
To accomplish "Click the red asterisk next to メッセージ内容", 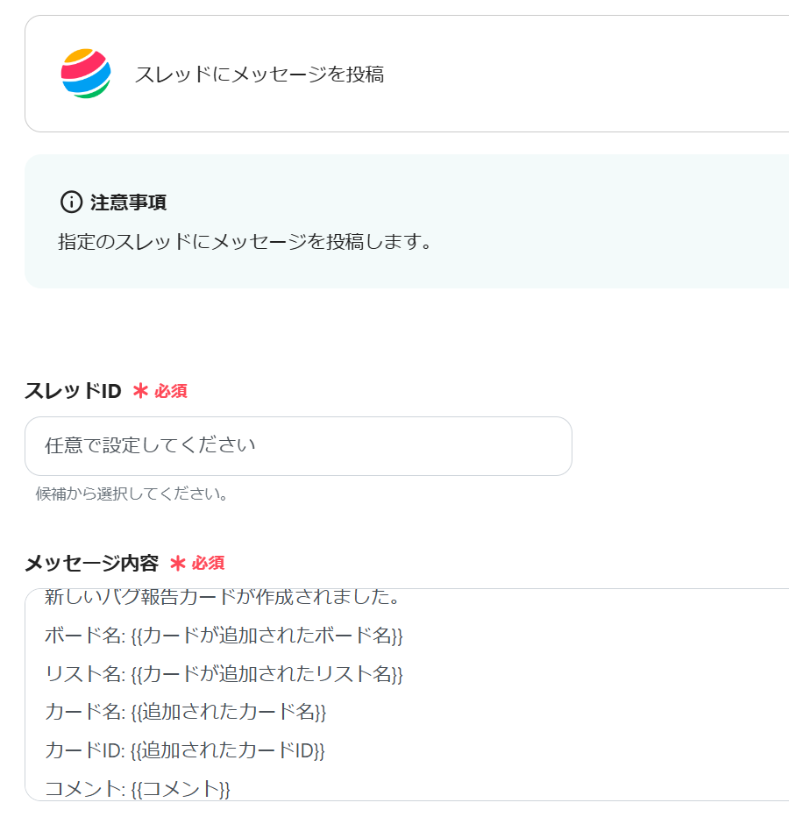I will click(x=178, y=563).
